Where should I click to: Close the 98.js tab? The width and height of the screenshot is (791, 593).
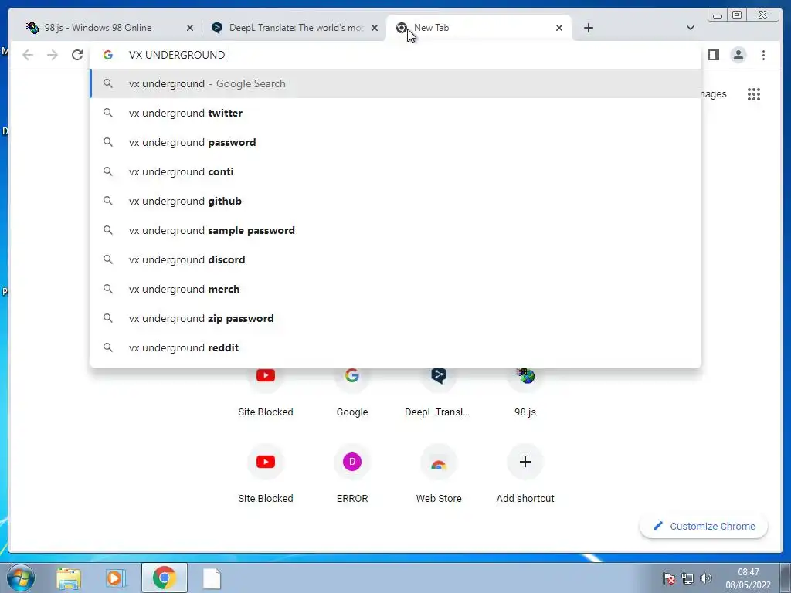coord(190,28)
